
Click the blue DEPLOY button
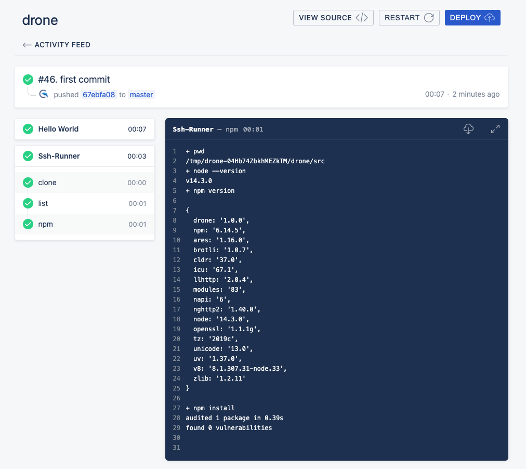pyautogui.click(x=472, y=18)
